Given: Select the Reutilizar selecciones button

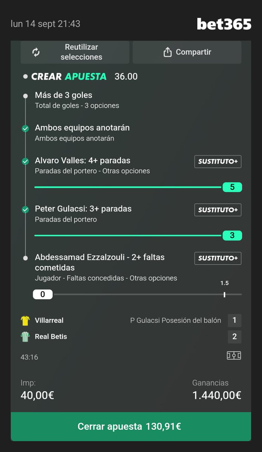Looking at the screenshot, I should point(75,52).
